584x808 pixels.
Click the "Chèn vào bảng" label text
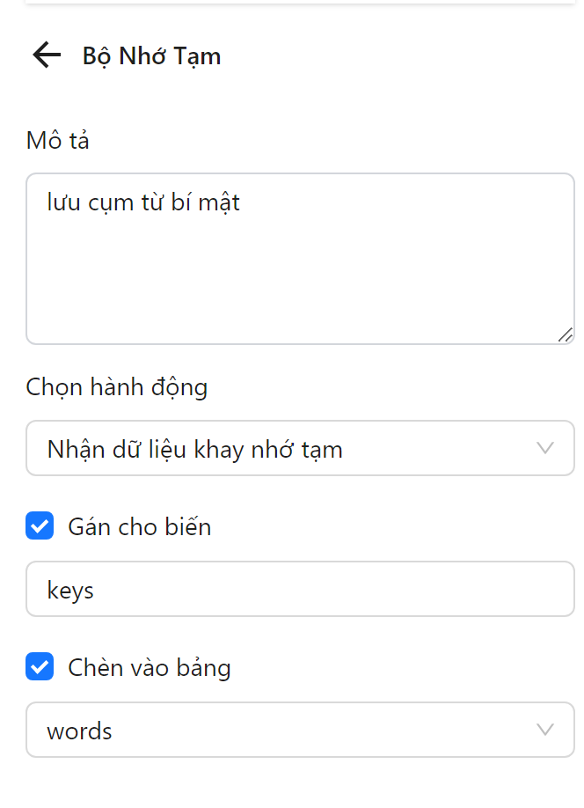click(x=149, y=666)
